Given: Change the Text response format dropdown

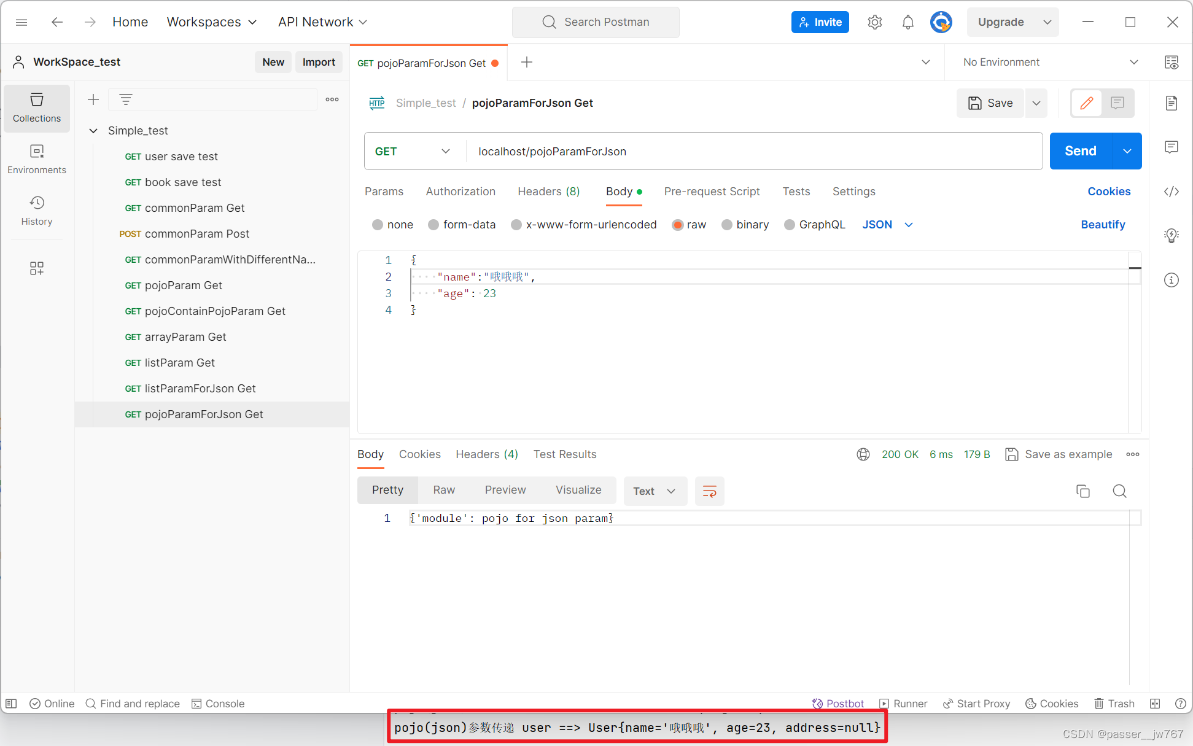Looking at the screenshot, I should [x=655, y=491].
